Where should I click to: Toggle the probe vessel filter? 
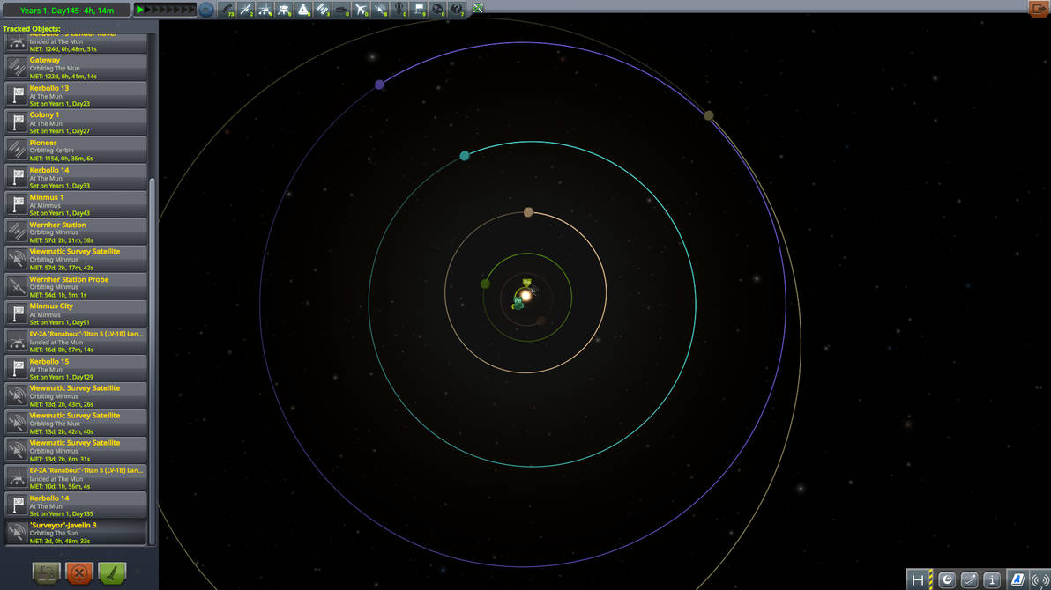point(246,10)
